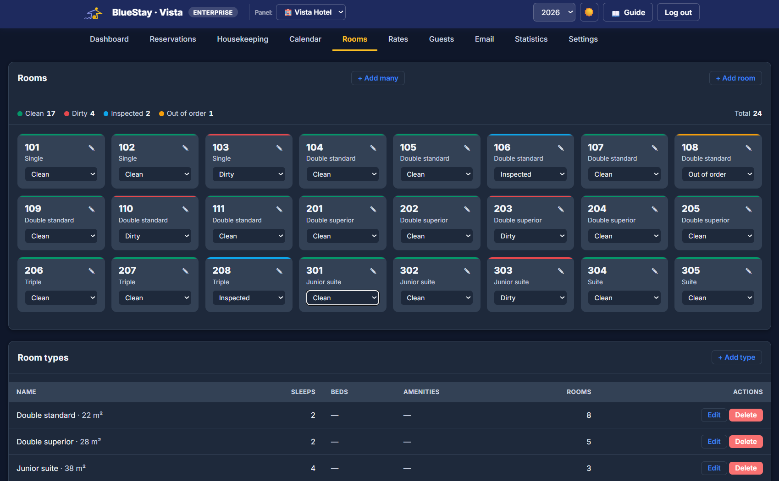Edit the Double superior room type
The height and width of the screenshot is (481, 779).
(x=714, y=442)
